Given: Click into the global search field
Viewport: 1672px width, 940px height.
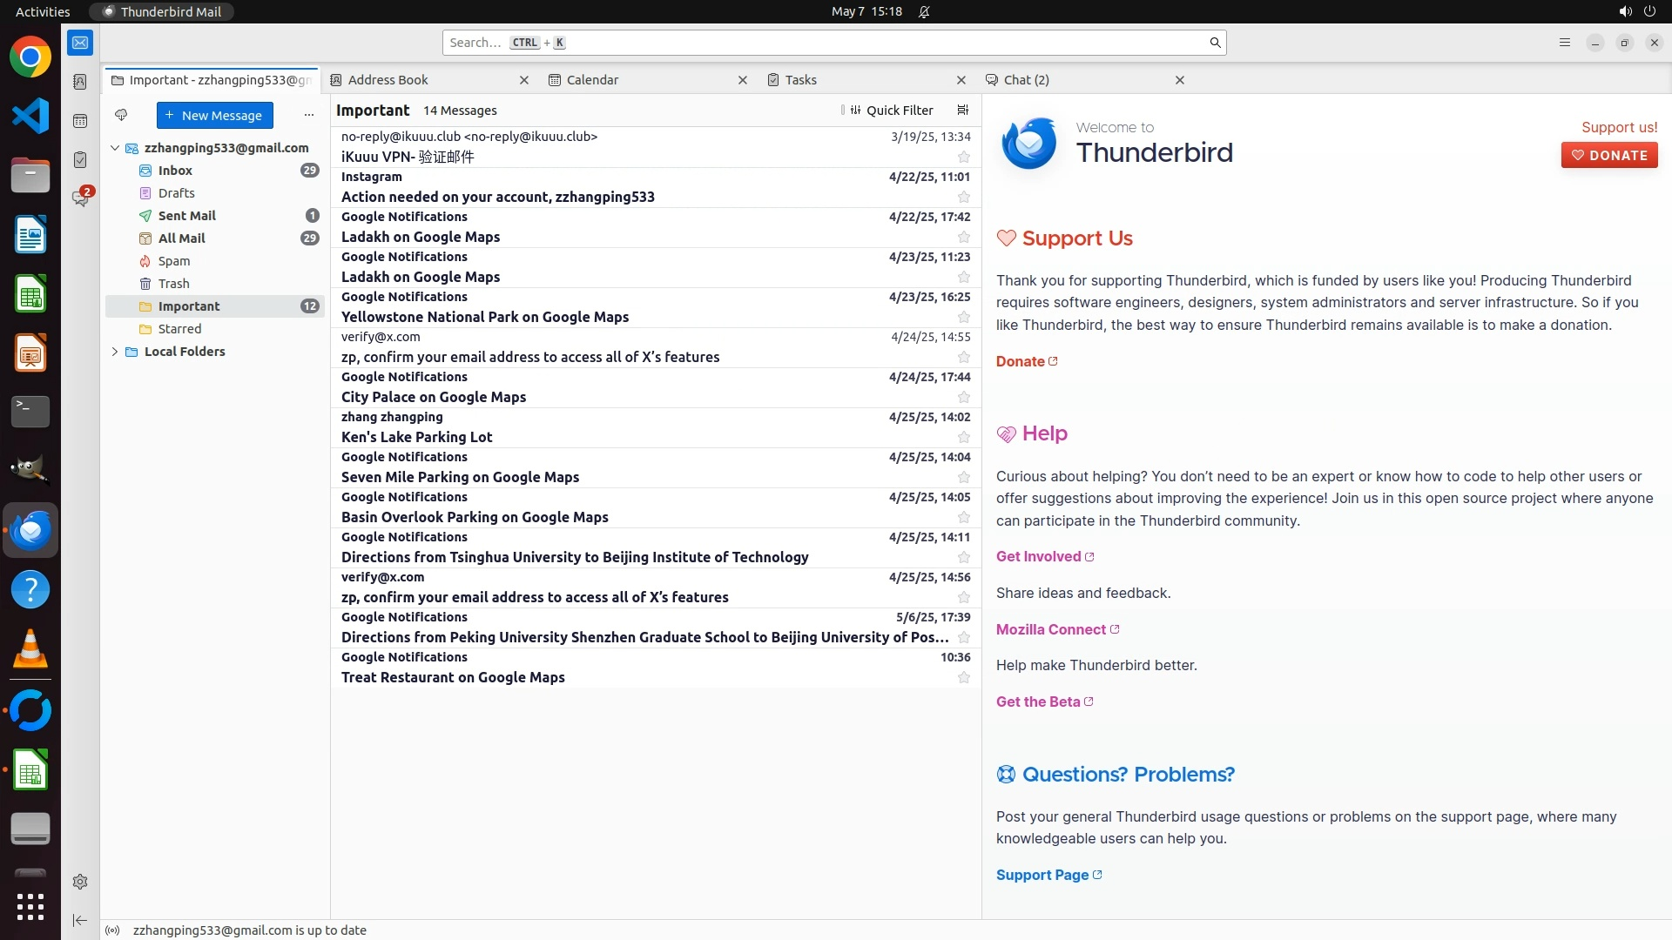Looking at the screenshot, I should (x=827, y=43).
